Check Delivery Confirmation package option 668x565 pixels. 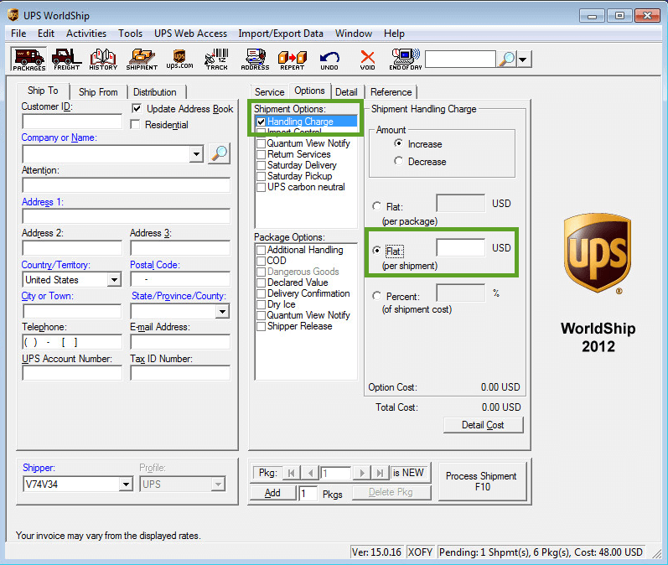(x=262, y=293)
